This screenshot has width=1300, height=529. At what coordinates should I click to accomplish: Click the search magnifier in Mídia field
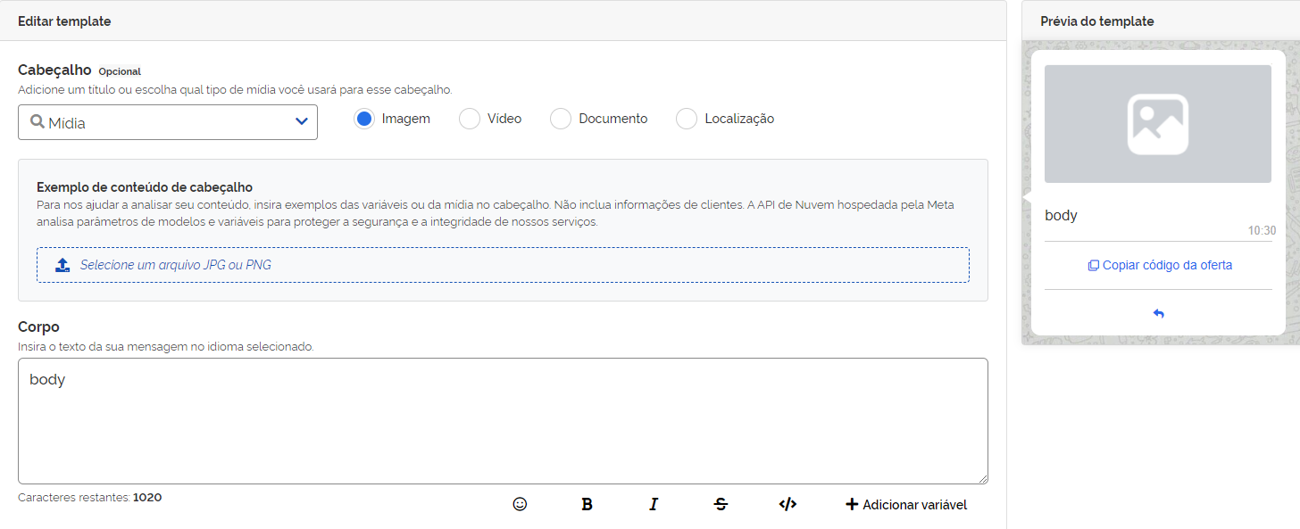[37, 122]
